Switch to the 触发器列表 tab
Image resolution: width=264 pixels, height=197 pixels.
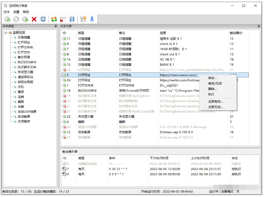69,152
